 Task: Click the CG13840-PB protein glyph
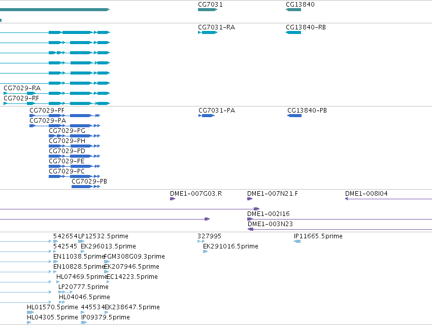294,116
